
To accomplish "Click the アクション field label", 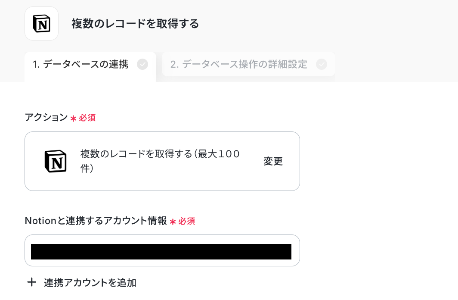I will (46, 117).
